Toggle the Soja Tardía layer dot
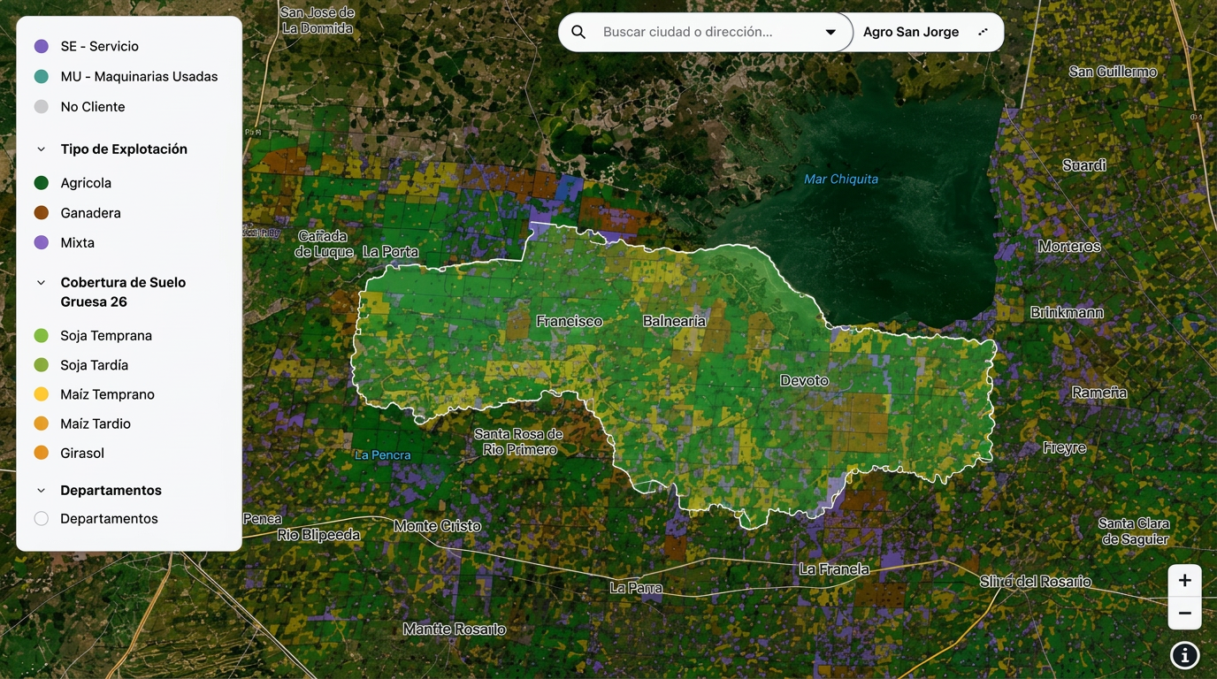1217x679 pixels. pos(41,365)
